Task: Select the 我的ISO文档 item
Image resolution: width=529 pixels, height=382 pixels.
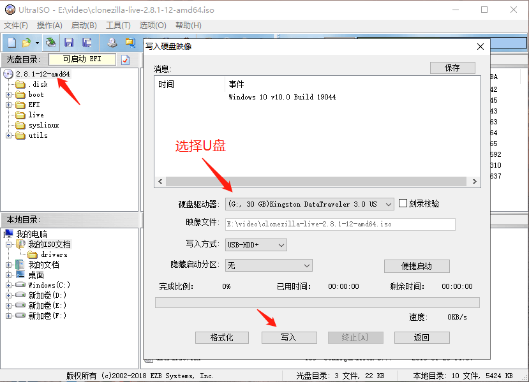Action: (x=49, y=244)
